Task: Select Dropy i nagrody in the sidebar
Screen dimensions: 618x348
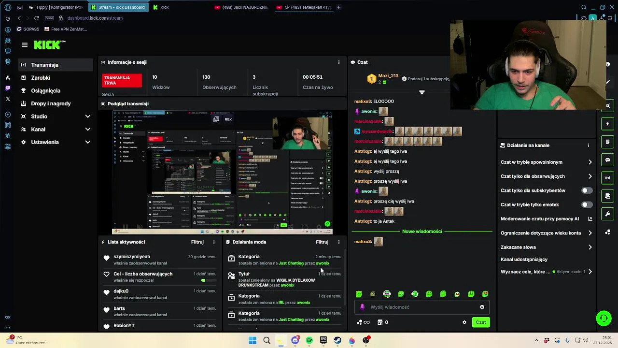Action: point(56,103)
